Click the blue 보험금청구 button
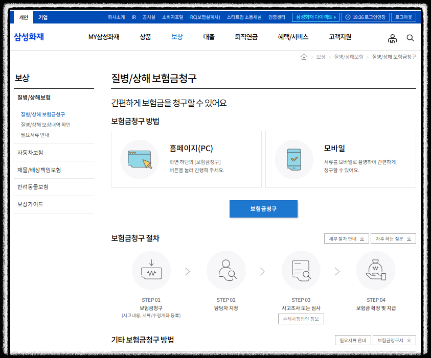431x358 pixels. pos(263,209)
